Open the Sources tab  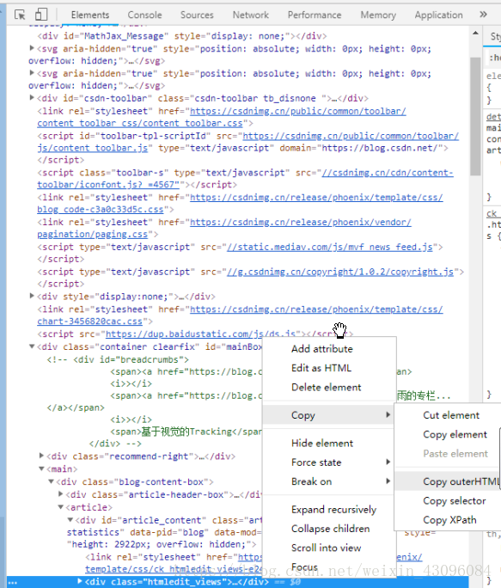(x=197, y=15)
